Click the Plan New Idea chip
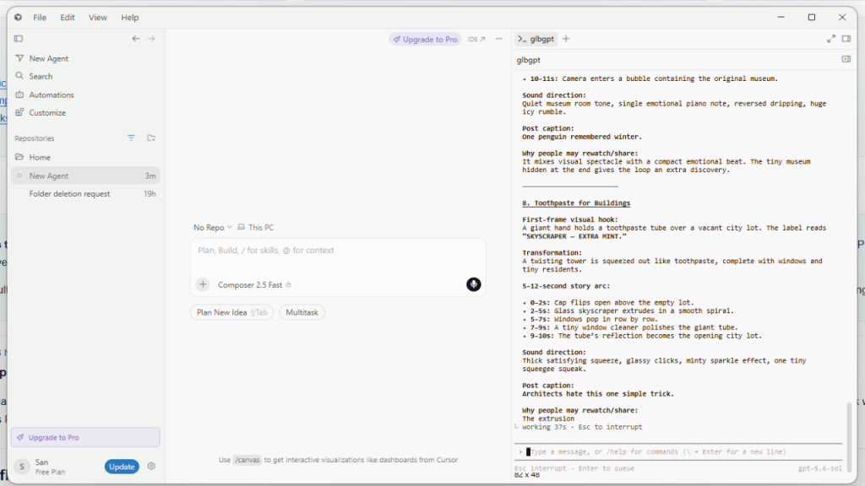The width and height of the screenshot is (865, 486). point(231,312)
